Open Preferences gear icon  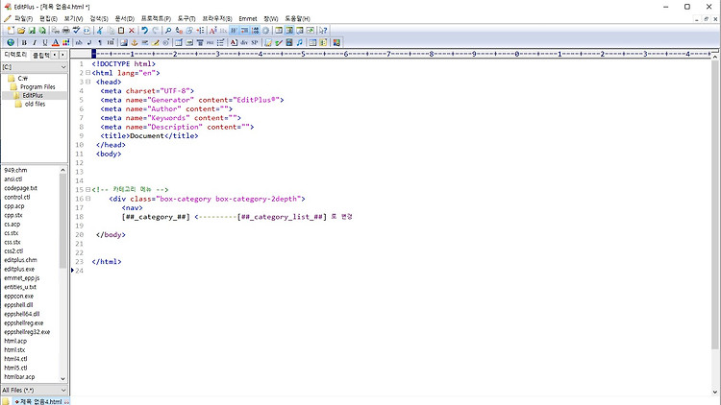click(265, 31)
